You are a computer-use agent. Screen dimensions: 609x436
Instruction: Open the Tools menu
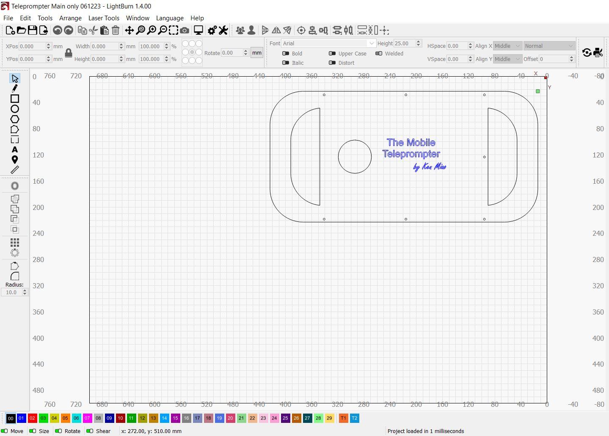point(45,18)
